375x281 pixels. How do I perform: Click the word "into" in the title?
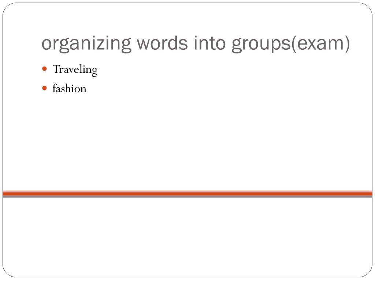tap(209, 43)
